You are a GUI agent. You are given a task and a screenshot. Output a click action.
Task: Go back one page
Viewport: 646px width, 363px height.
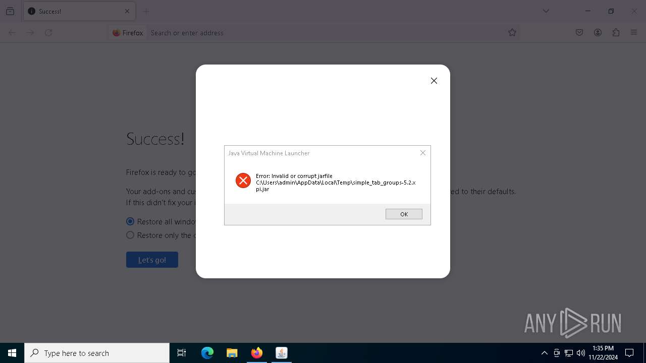[12, 33]
